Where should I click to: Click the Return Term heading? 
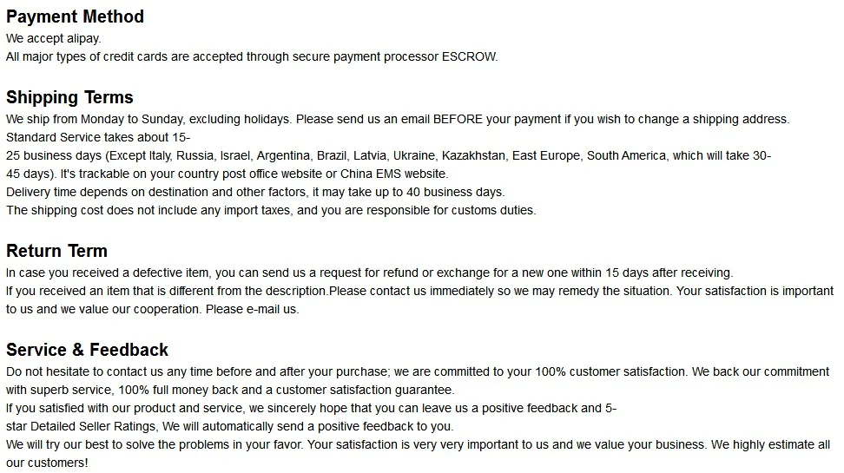(56, 251)
